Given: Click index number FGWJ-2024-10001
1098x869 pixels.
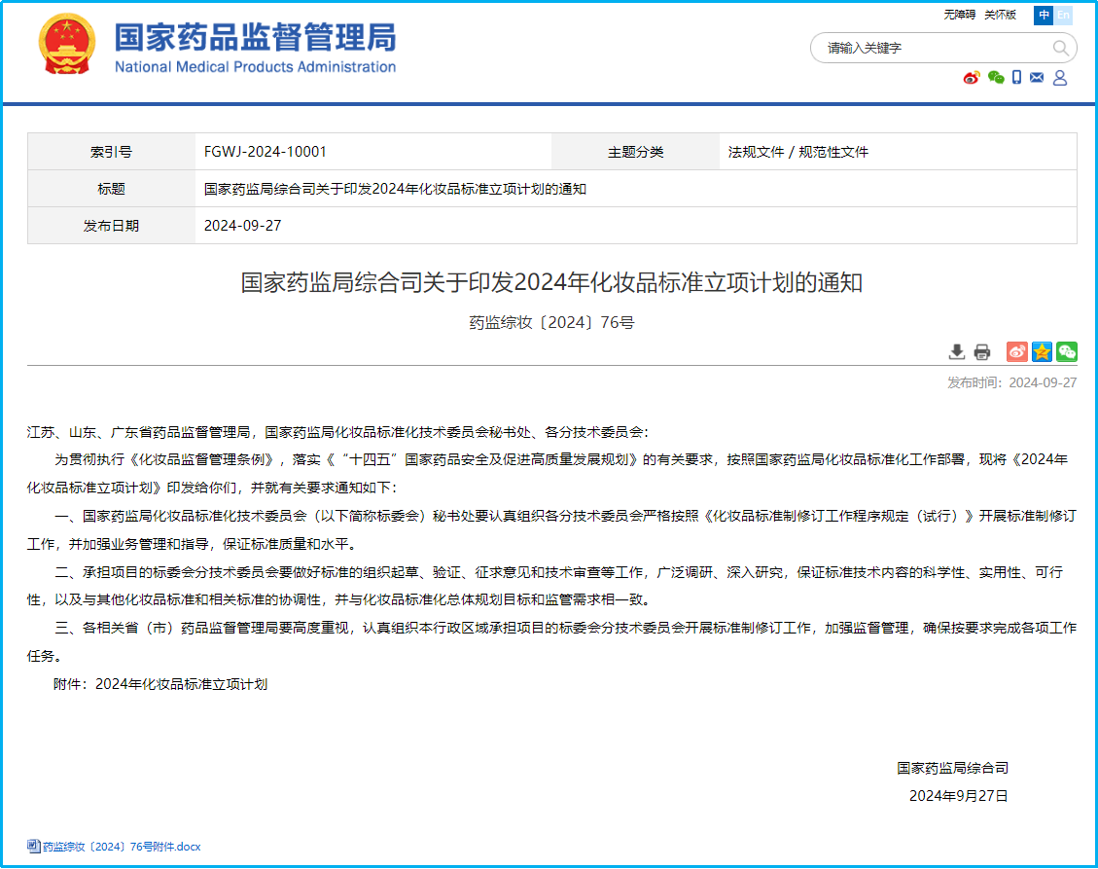Looking at the screenshot, I should point(266,152).
